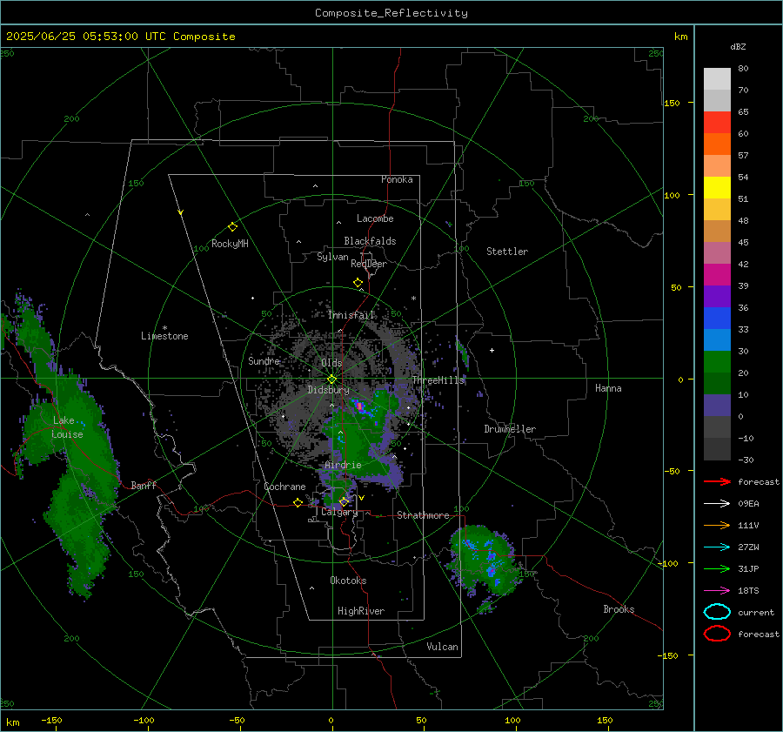Screen dimensions: 783x732
Task: Click the Banff town label
Action: pyautogui.click(x=144, y=485)
